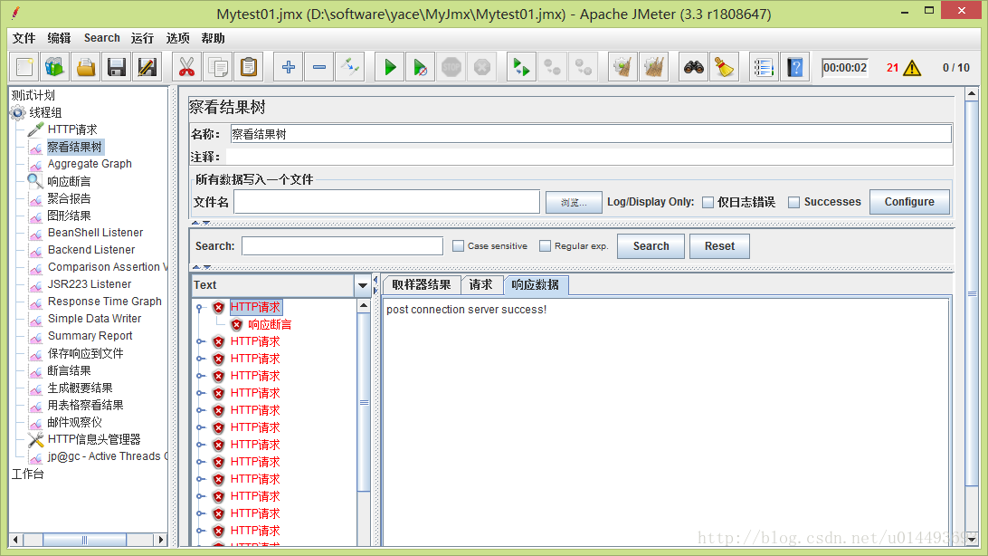
Task: Open the Search menu
Action: click(102, 38)
